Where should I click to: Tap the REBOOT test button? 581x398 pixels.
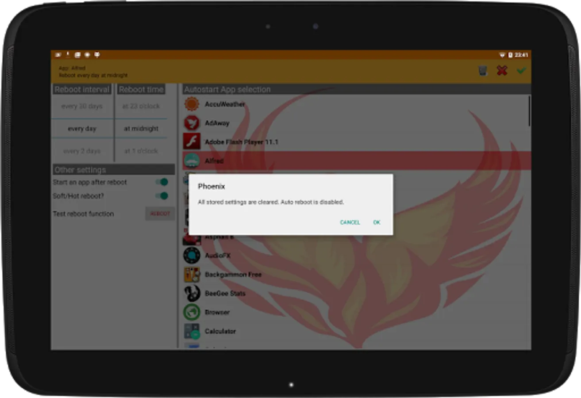[x=160, y=214]
